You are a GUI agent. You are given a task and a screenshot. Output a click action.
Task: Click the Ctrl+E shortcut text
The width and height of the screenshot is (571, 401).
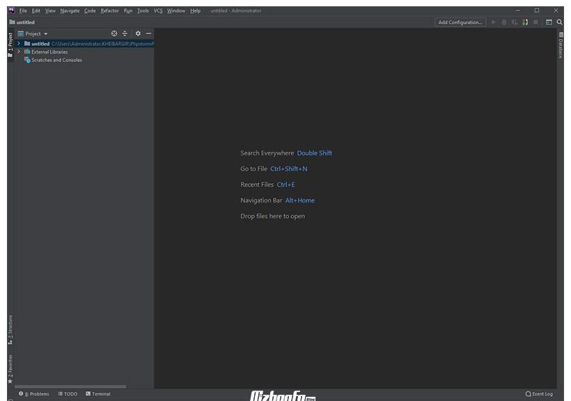(x=285, y=184)
